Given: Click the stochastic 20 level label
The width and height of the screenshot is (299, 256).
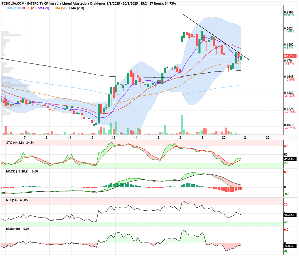Looking at the screenshot, I should 286,163.
